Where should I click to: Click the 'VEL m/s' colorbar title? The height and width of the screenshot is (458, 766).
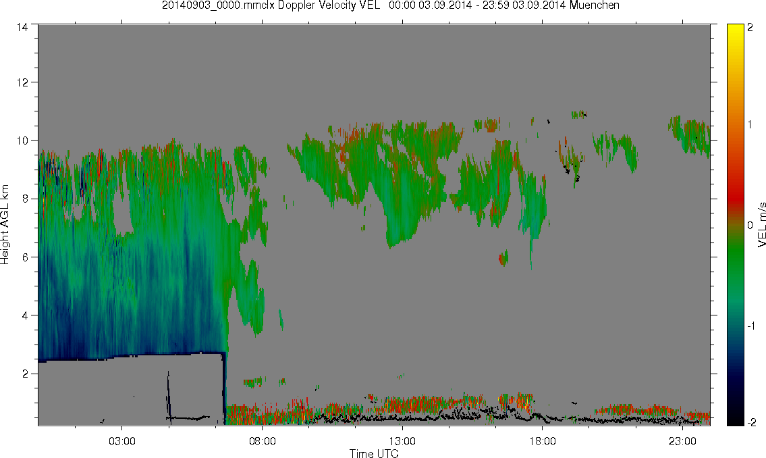[761, 225]
